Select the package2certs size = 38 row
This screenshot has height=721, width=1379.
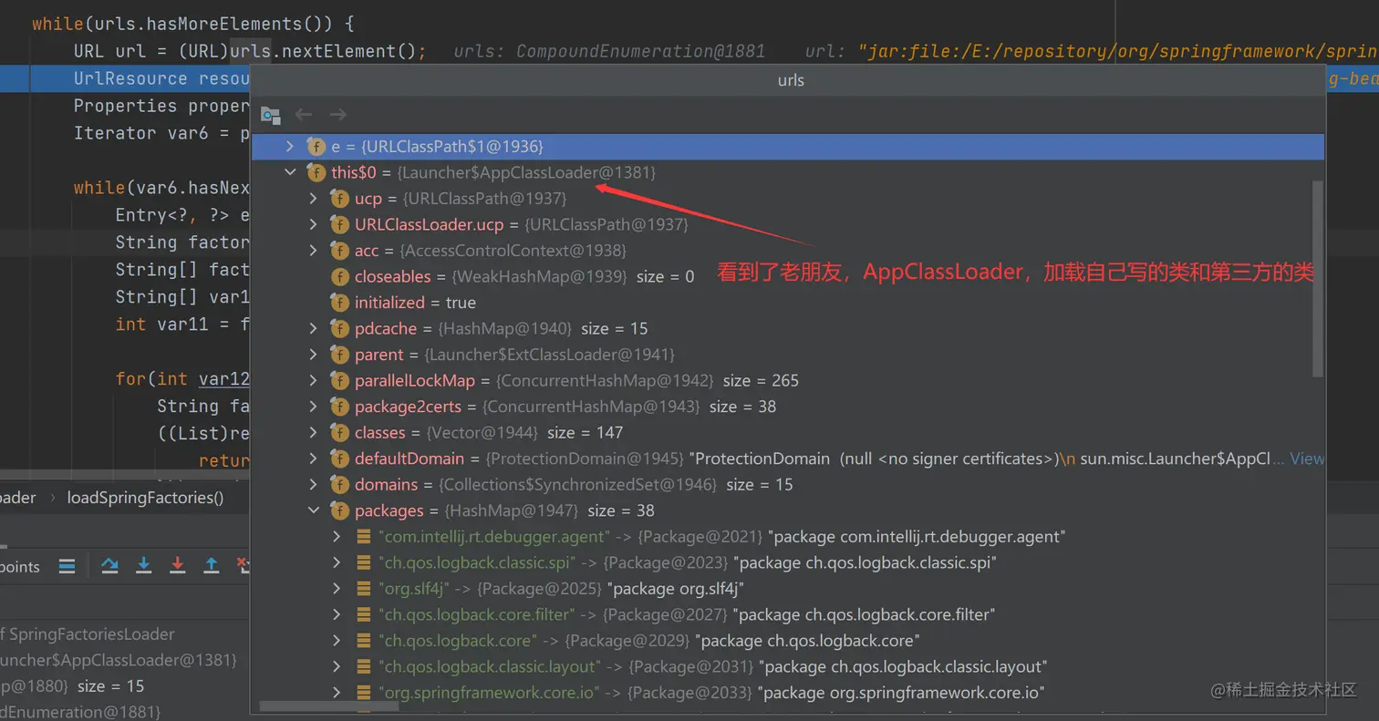(787, 407)
